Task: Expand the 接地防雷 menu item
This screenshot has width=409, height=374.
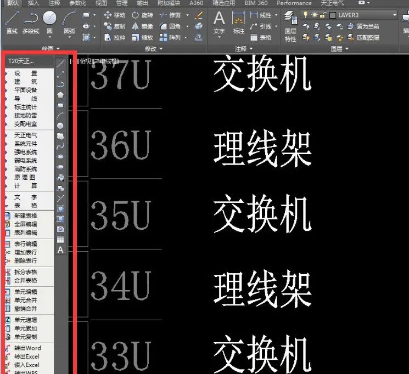Action: [26, 116]
